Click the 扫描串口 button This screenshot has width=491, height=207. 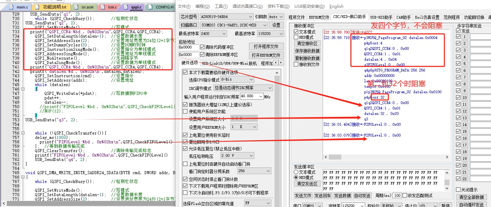point(189,25)
